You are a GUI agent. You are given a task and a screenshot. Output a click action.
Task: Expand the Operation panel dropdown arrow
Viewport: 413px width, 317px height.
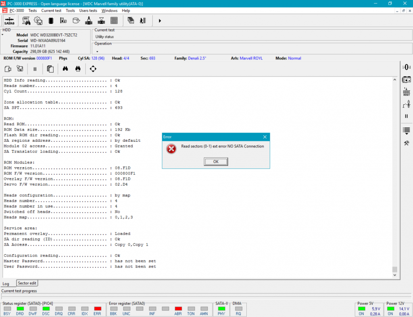pyautogui.click(x=97, y=52)
